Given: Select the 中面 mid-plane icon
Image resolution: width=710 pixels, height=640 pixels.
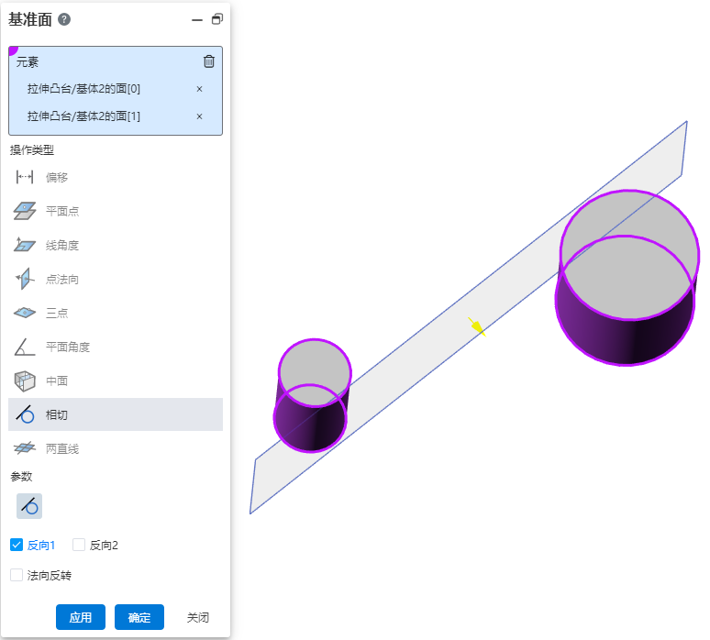Looking at the screenshot, I should pos(25,381).
